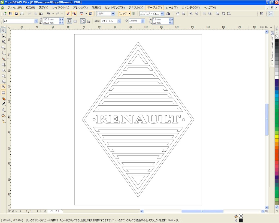Select the Rectangle tool
279x223 pixels.
point(3,65)
